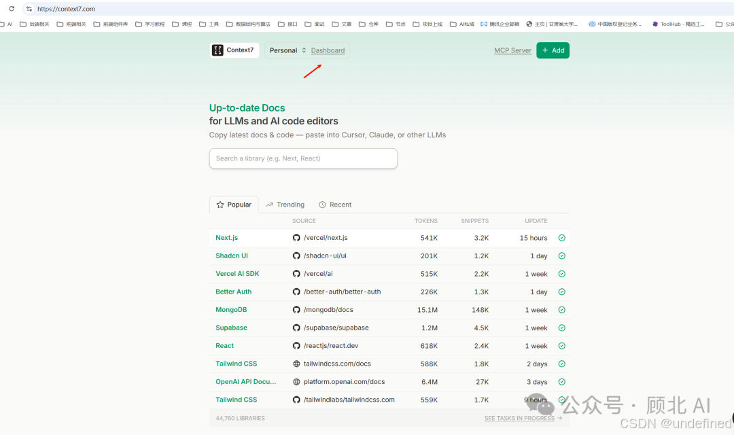This screenshot has height=435, width=734.
Task: Click status icon in tailwindcss.com/docs row
Action: 562,364
